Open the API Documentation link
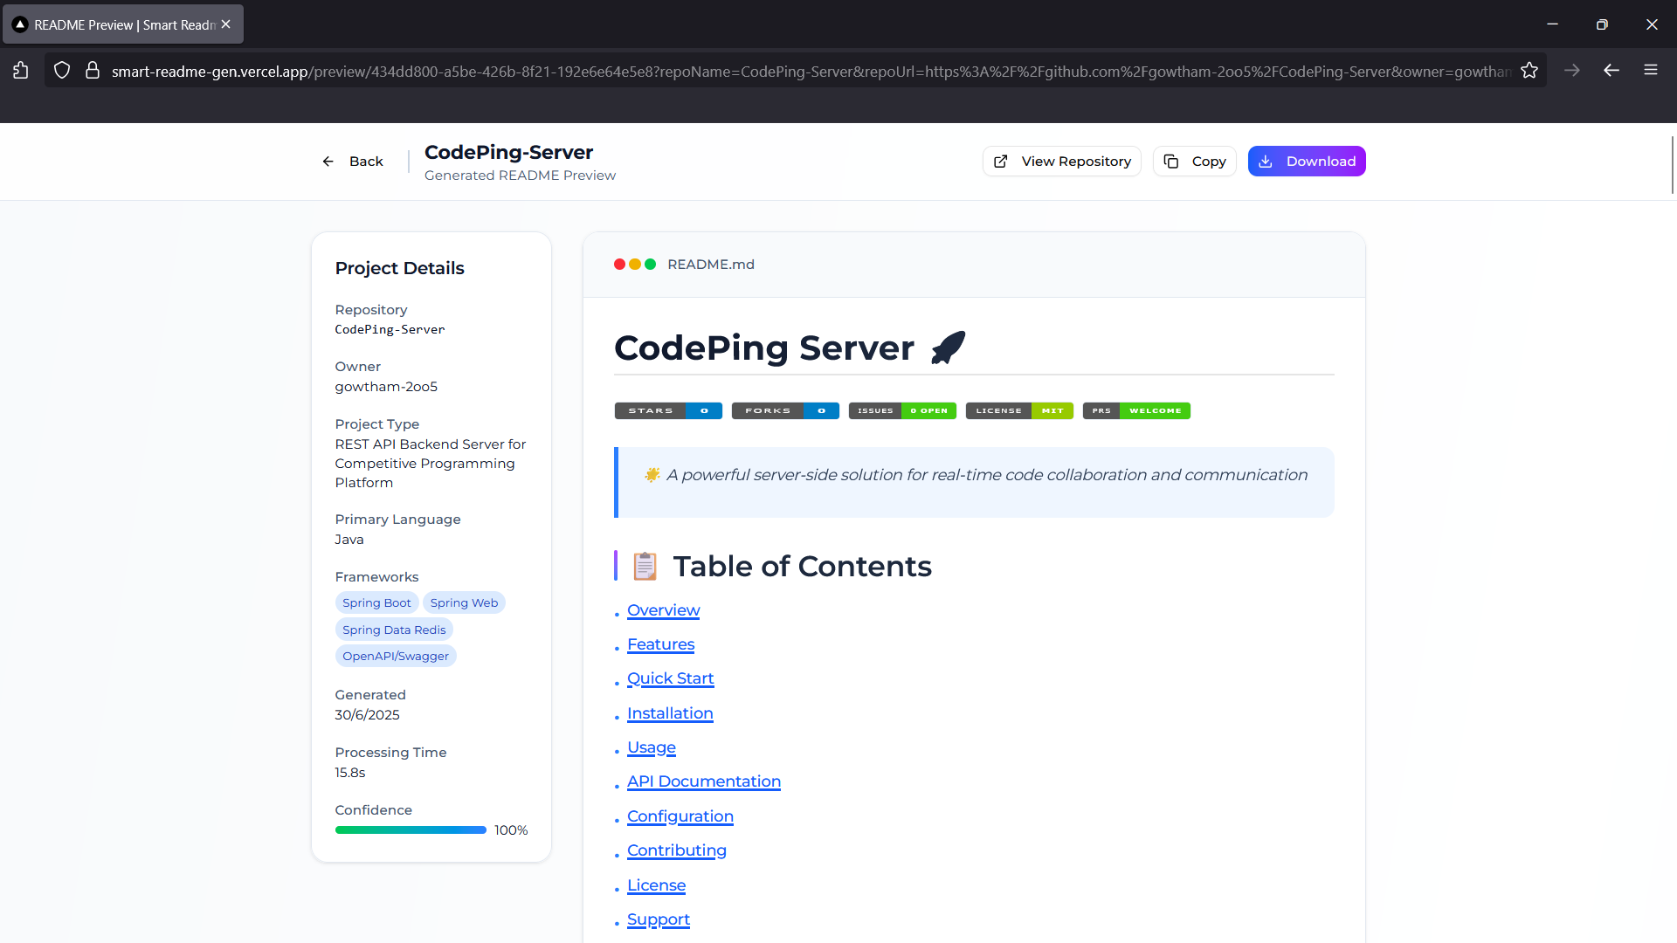The height and width of the screenshot is (943, 1677). point(703,781)
